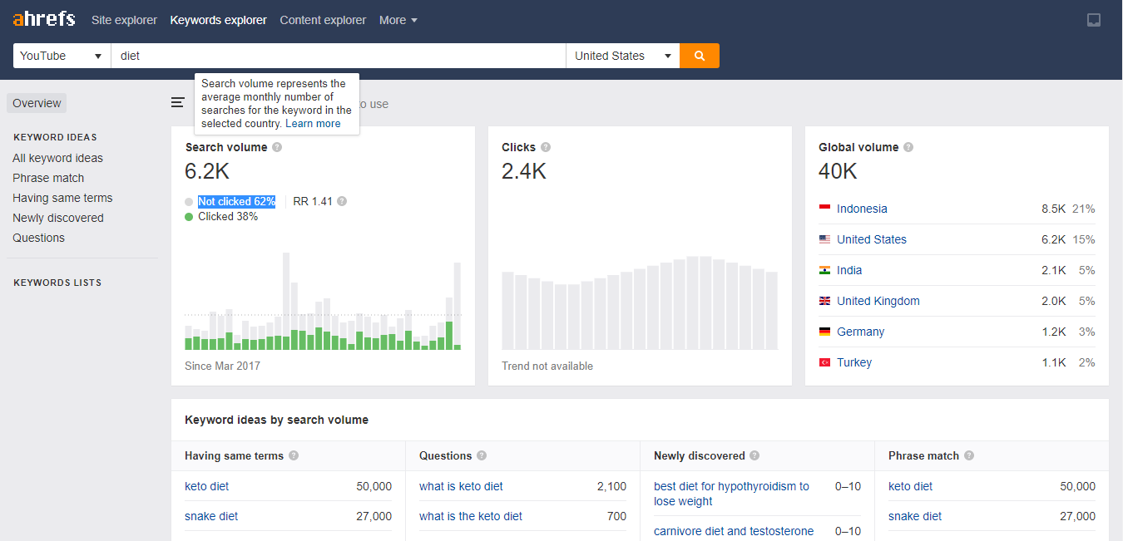The image size is (1123, 541).
Task: Open 'what is keto diet' question
Action: coord(461,486)
